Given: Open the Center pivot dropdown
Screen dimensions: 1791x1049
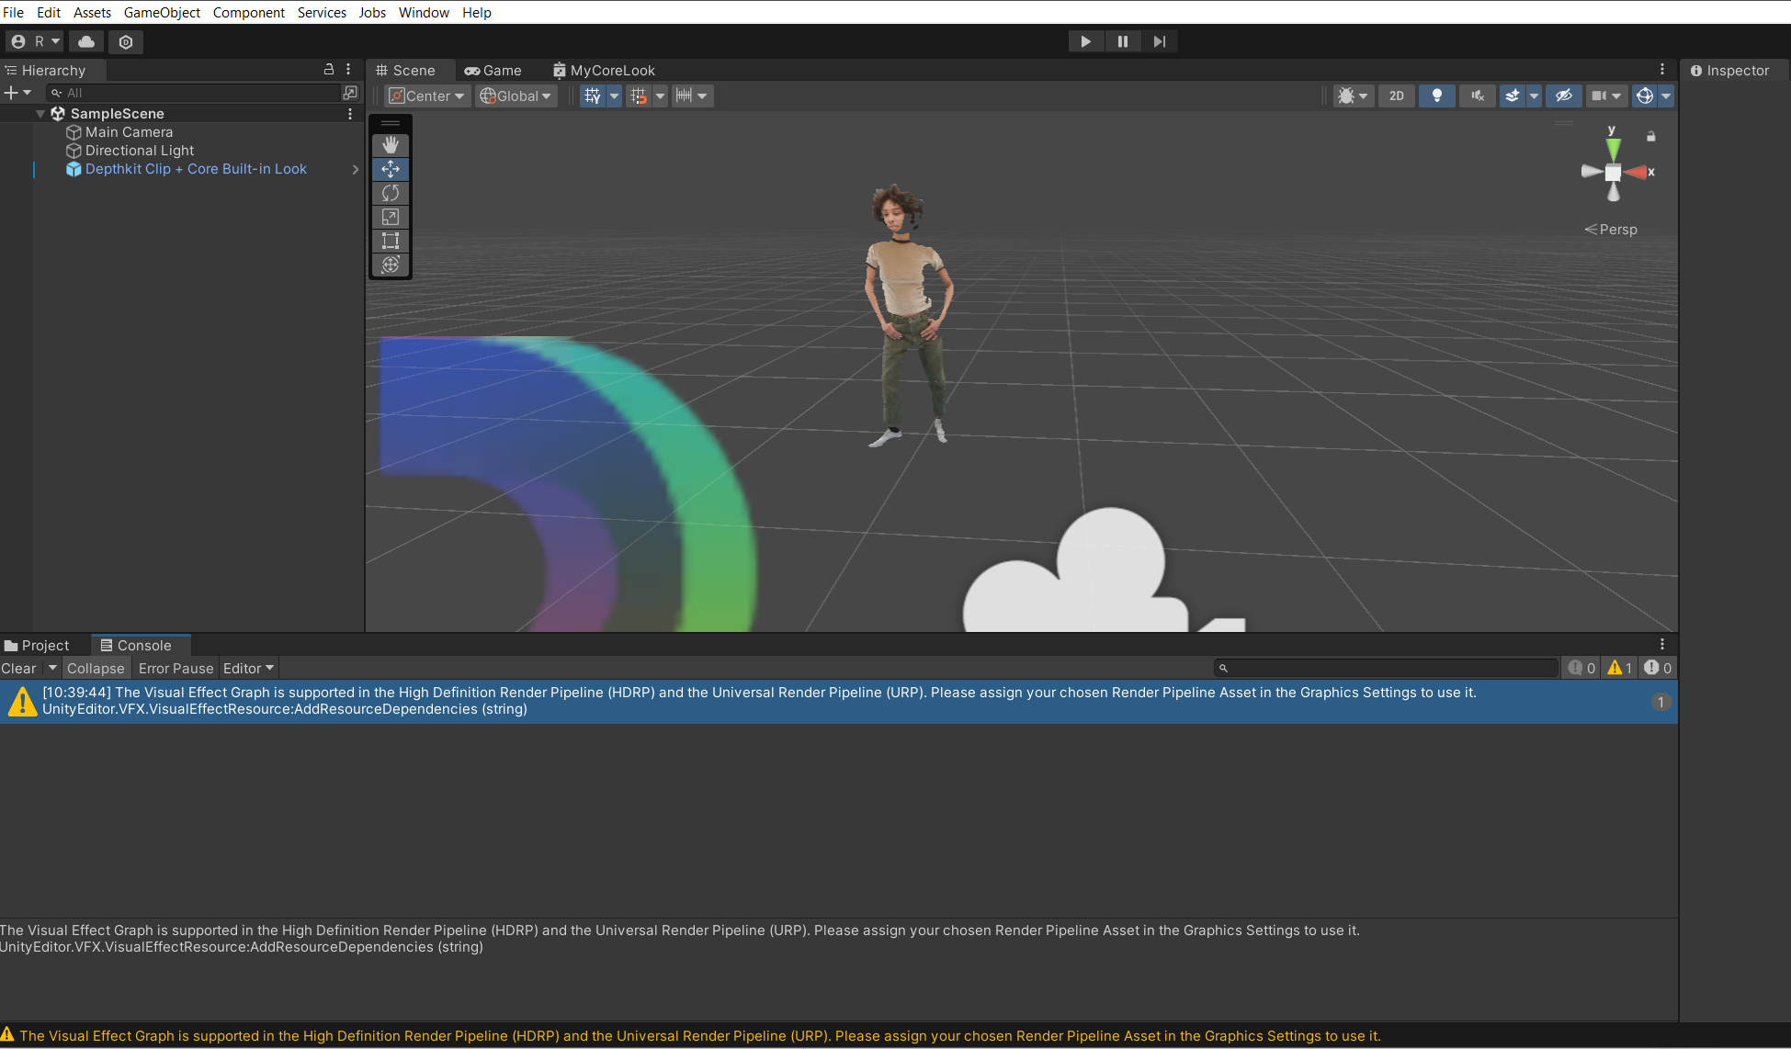Looking at the screenshot, I should pyautogui.click(x=427, y=96).
